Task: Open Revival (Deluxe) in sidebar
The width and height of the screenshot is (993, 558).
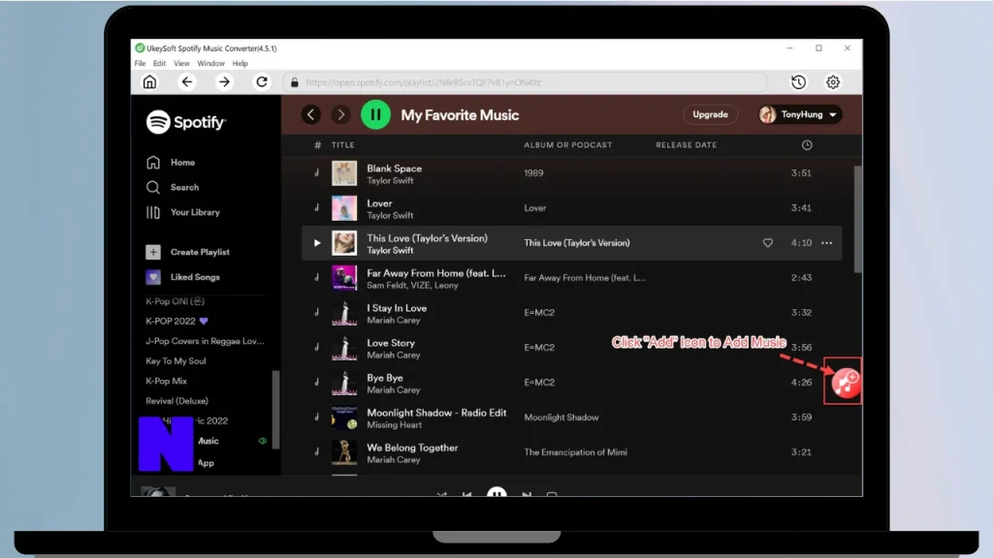Action: [x=176, y=401]
